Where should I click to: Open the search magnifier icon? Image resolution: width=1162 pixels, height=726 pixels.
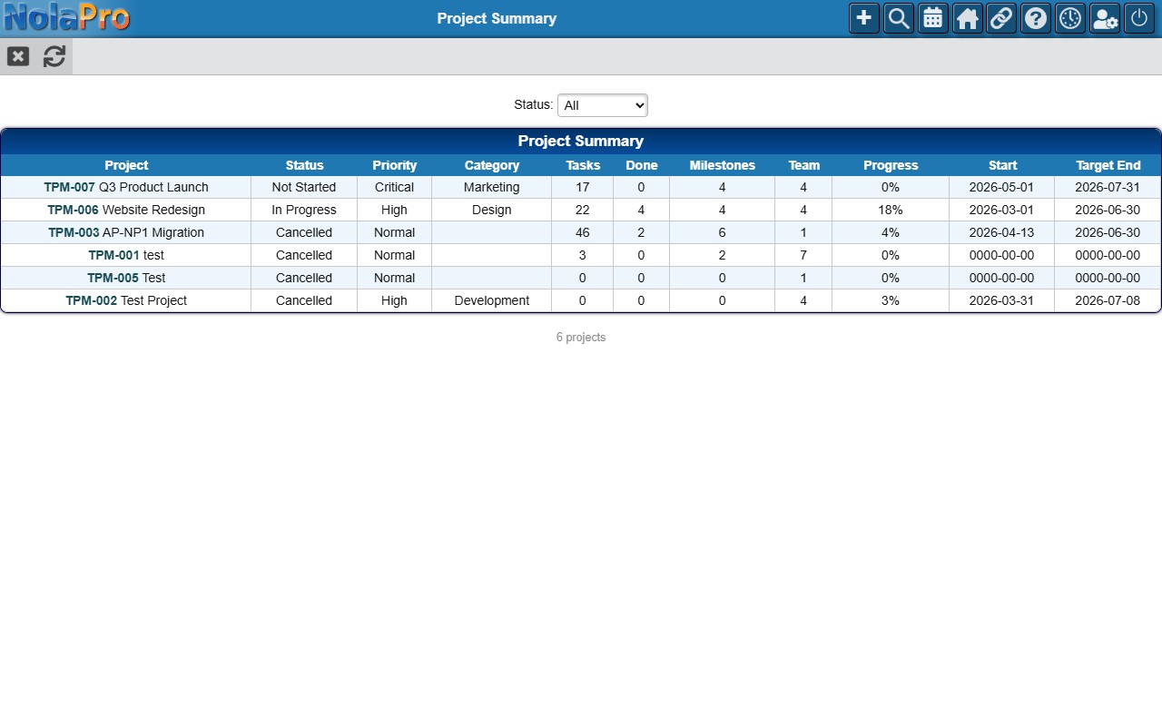click(x=899, y=18)
